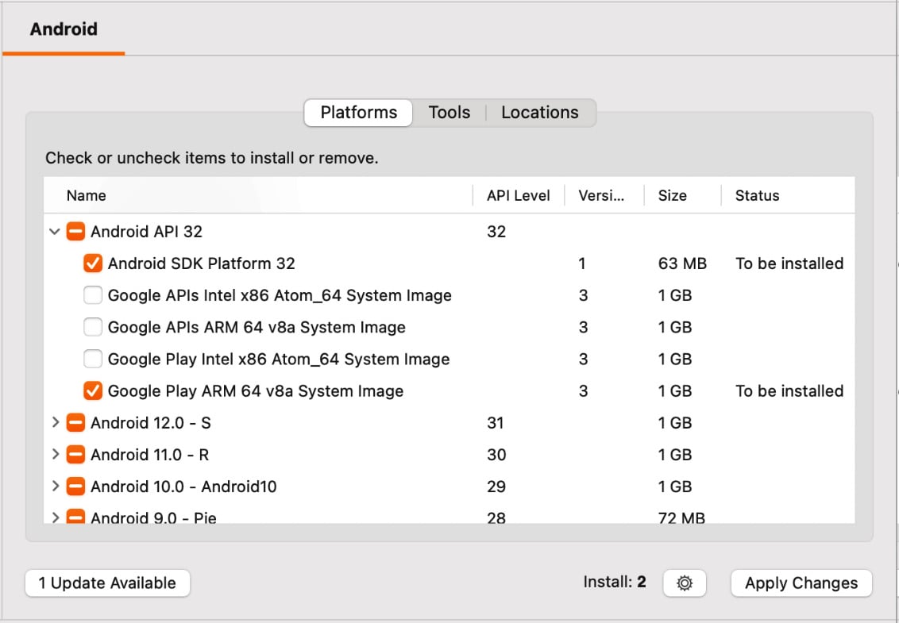This screenshot has height=623, width=899.
Task: Open the gear settings button
Action: (x=684, y=583)
